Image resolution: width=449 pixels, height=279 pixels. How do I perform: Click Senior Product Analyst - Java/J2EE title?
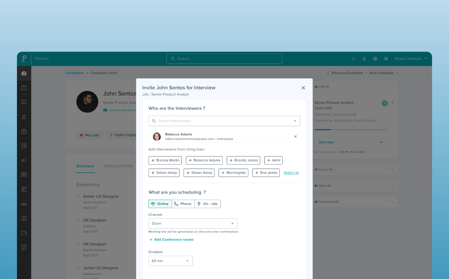click(x=335, y=105)
